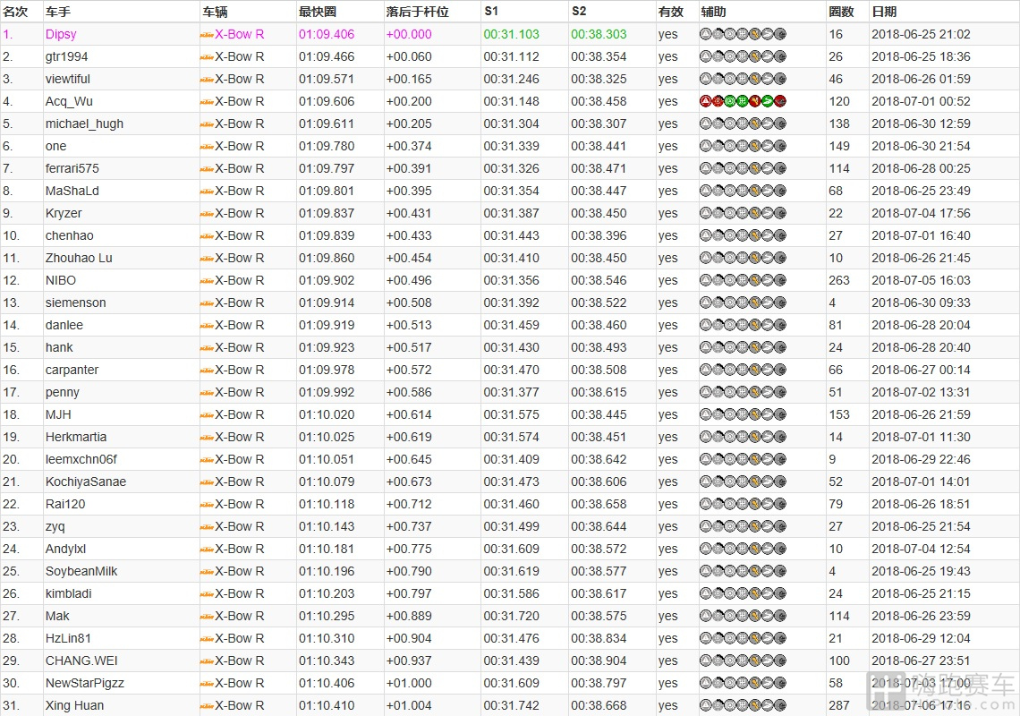Click the S2 time 00:38.834 in HzLin81's row
Image resolution: width=1020 pixels, height=716 pixels.
pyautogui.click(x=599, y=638)
